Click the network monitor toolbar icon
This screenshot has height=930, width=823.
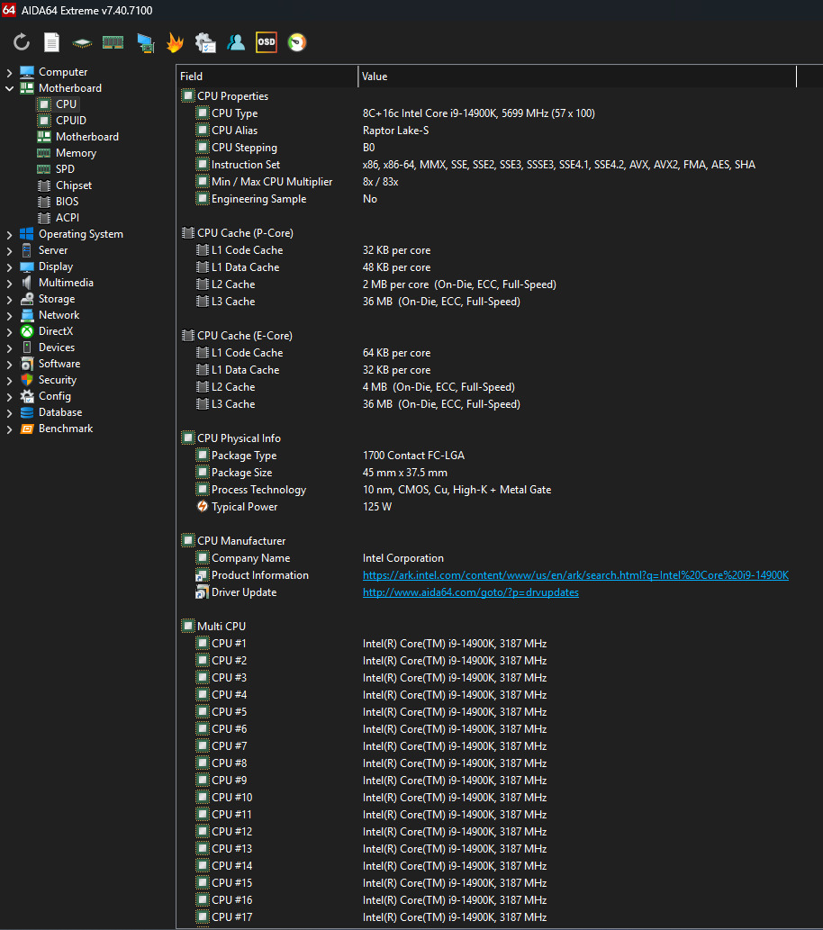tap(145, 42)
